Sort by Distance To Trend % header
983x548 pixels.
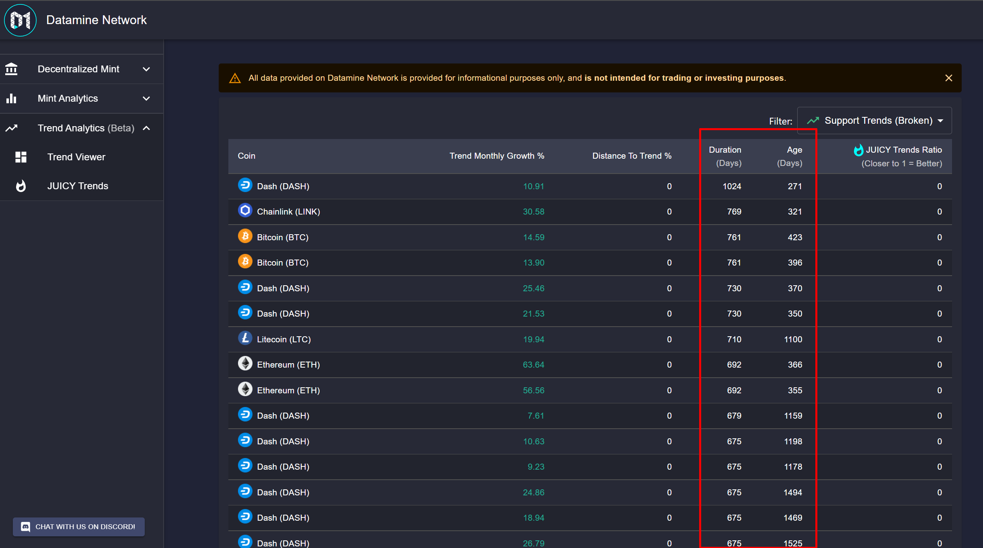[x=632, y=156]
